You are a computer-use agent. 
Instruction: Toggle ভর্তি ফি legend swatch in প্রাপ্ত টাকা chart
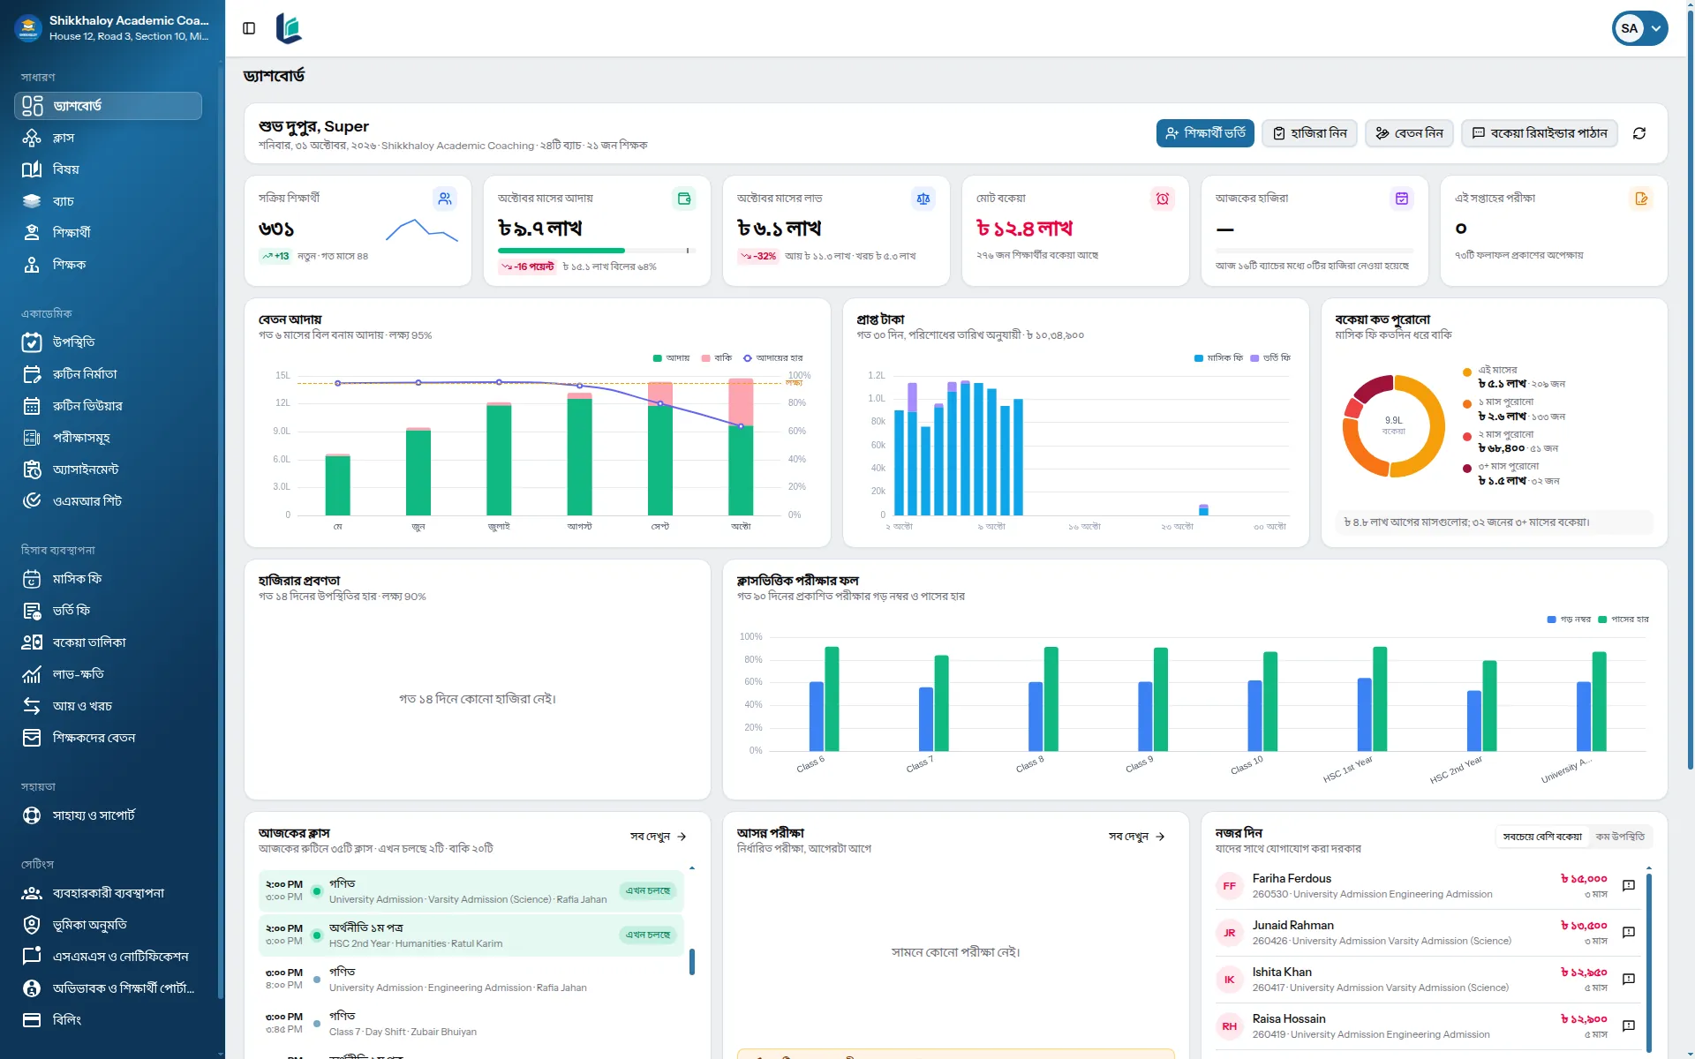(x=1254, y=358)
